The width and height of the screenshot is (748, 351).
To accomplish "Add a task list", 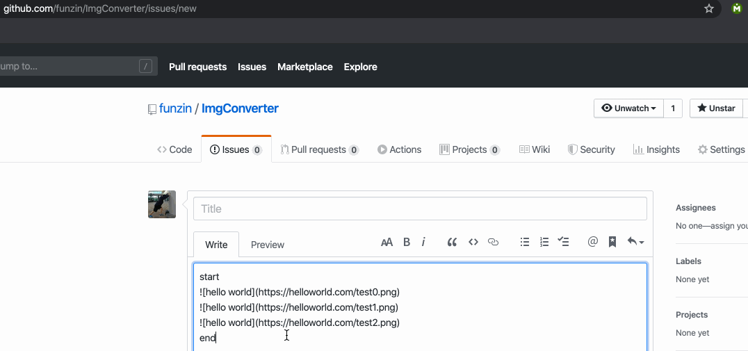I will point(564,243).
